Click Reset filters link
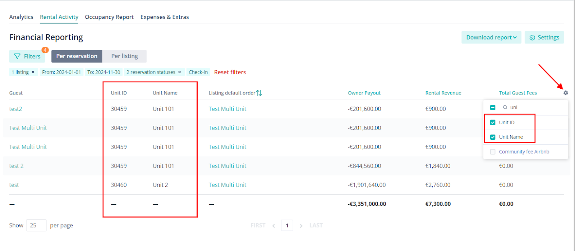This screenshot has width=575, height=251. point(230,72)
